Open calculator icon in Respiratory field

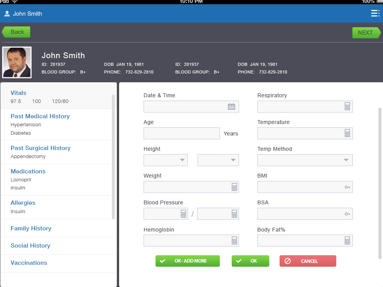347,106
